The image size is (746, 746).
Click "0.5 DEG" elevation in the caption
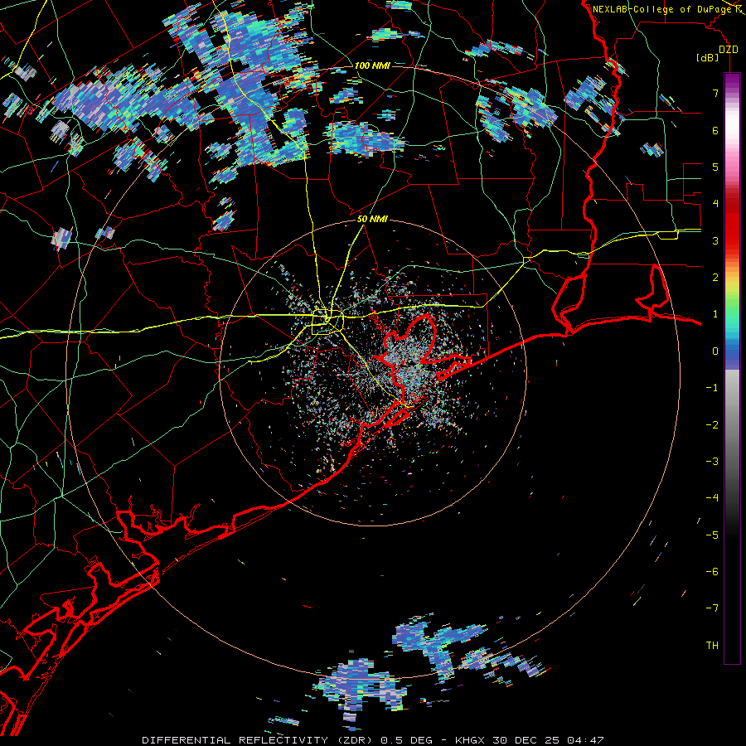(407, 740)
